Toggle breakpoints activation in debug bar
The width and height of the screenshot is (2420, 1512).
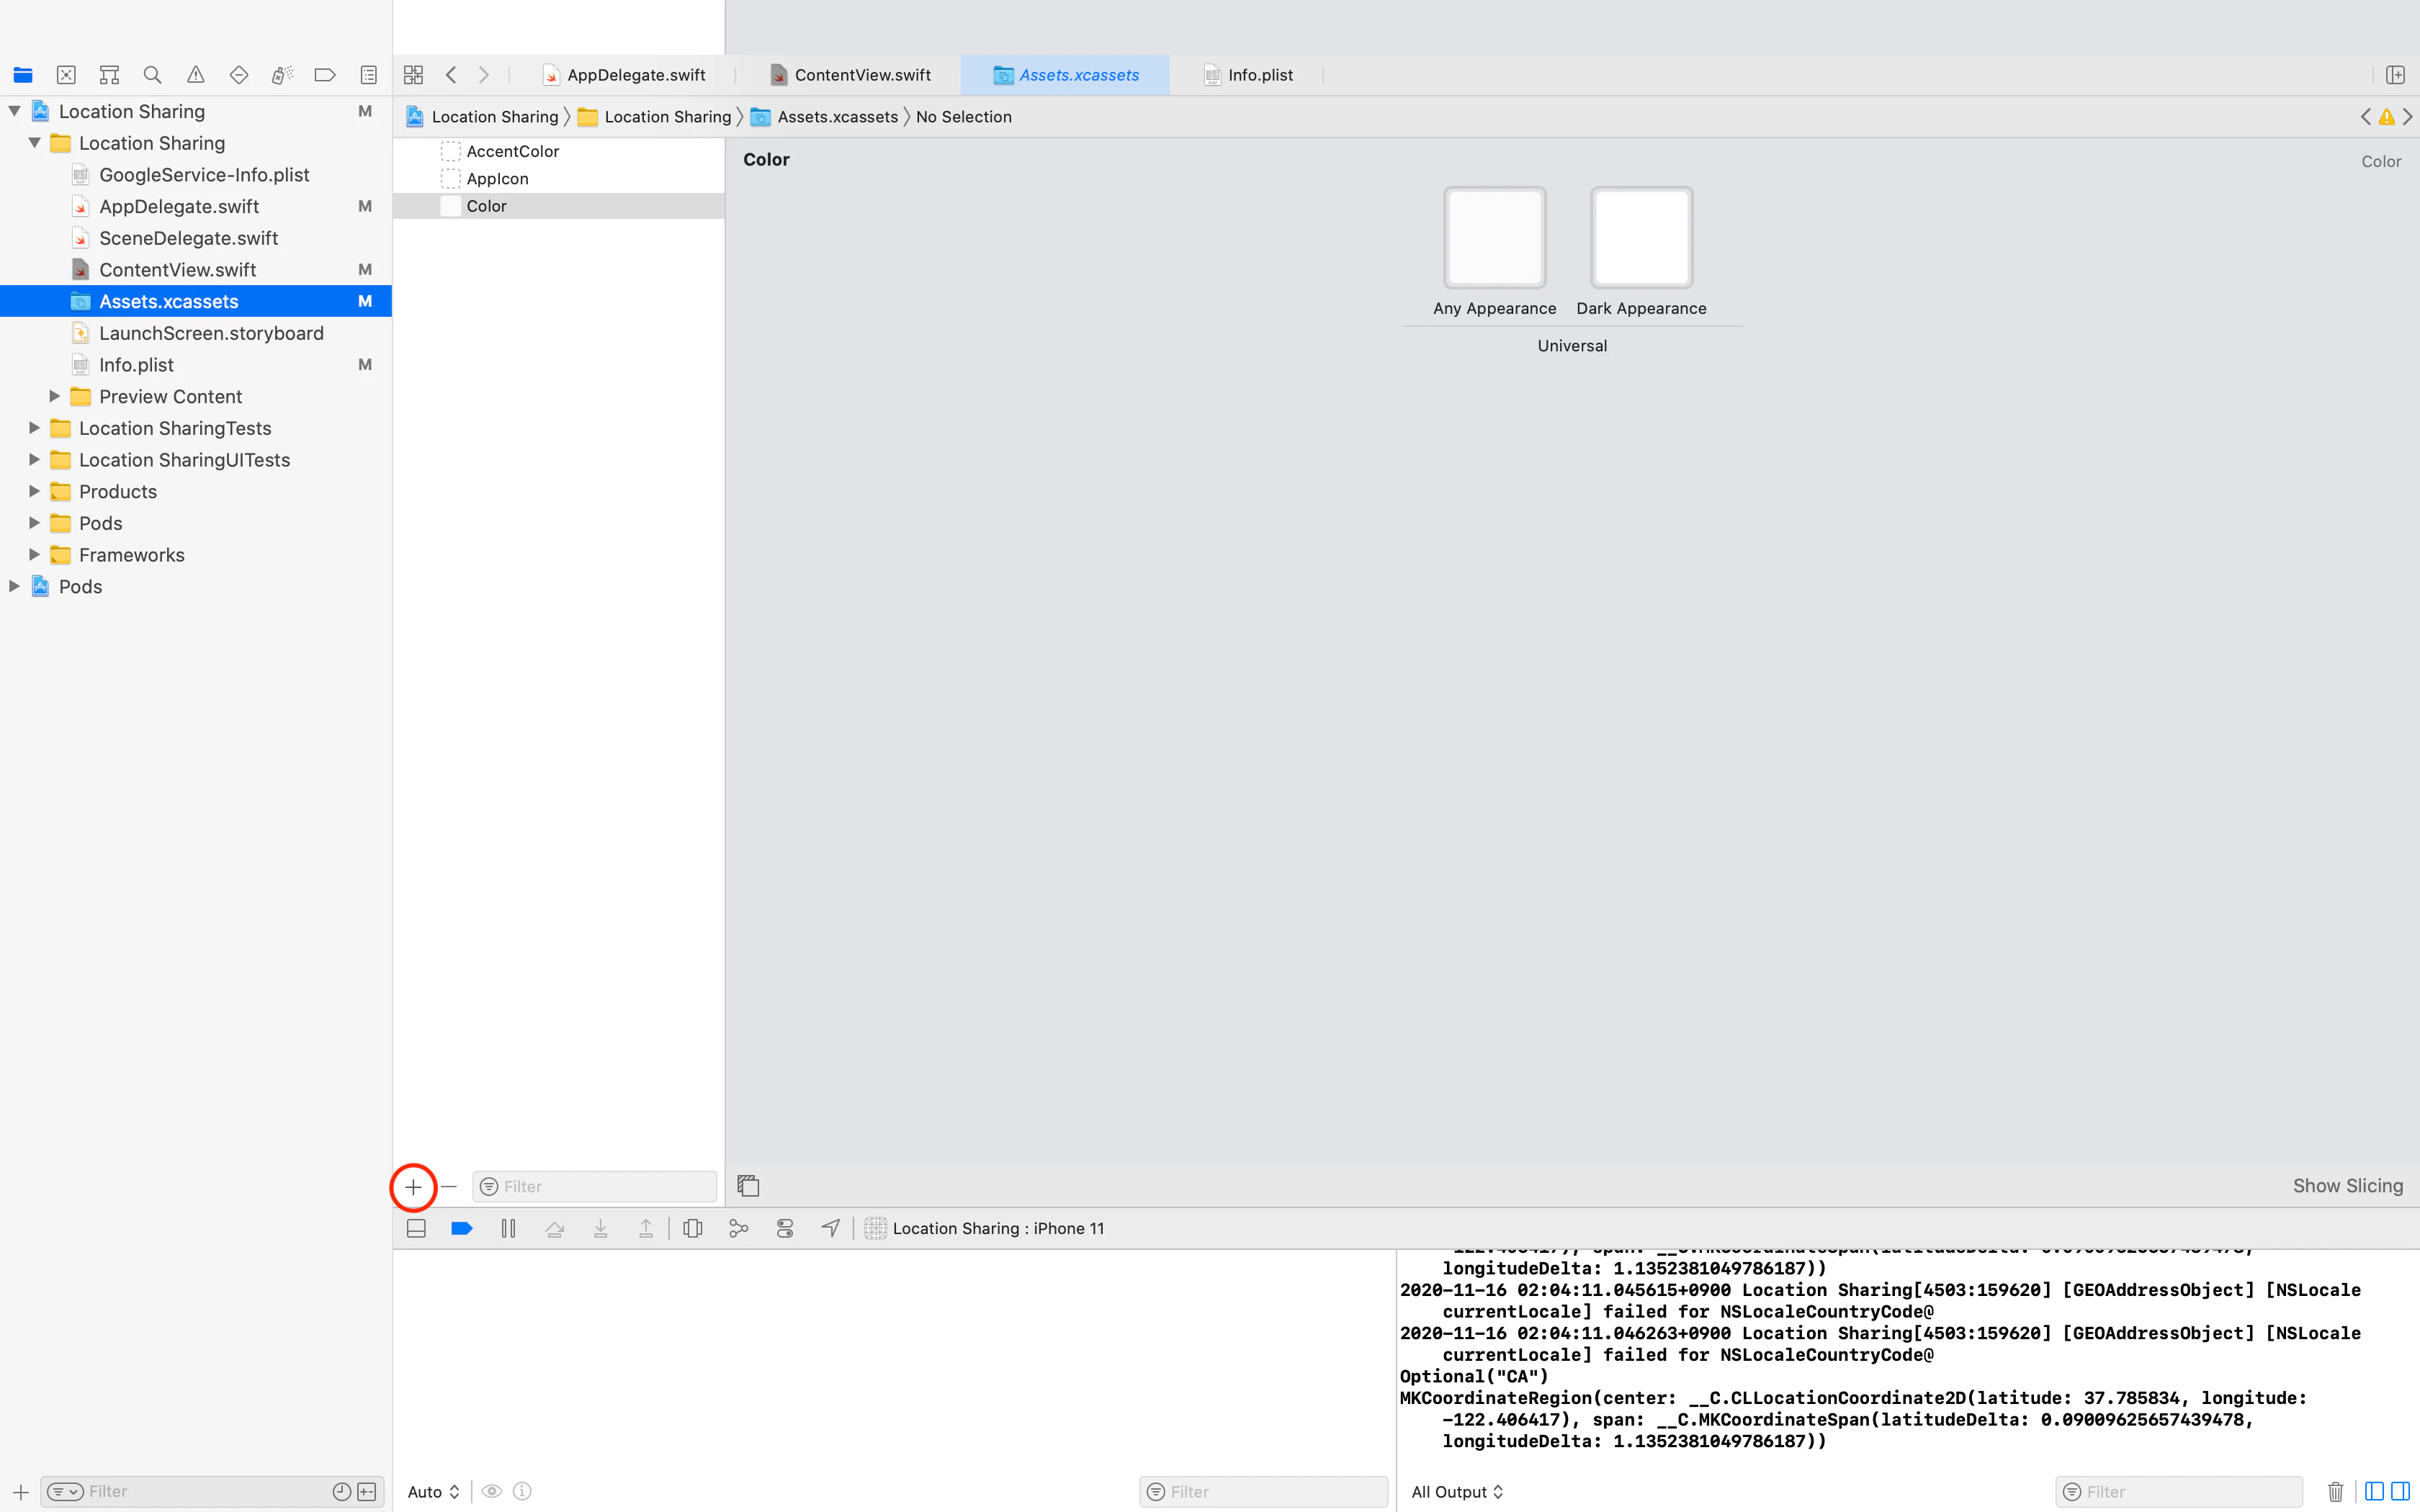pyautogui.click(x=462, y=1228)
